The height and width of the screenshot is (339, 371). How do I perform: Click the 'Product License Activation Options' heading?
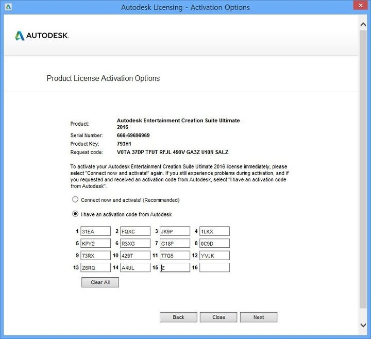click(103, 78)
